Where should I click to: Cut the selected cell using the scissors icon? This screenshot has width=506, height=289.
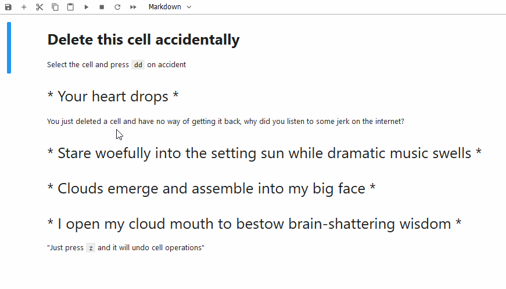40,7
